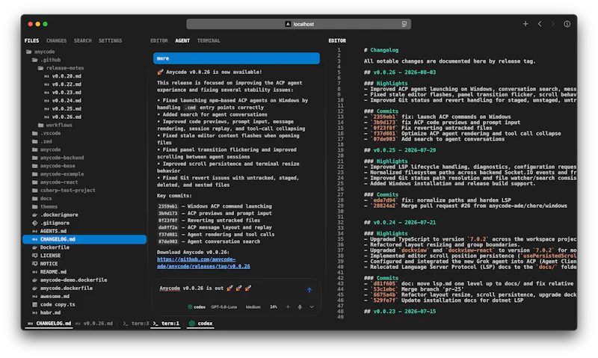Open the codex agent bottom tab

coord(201,324)
